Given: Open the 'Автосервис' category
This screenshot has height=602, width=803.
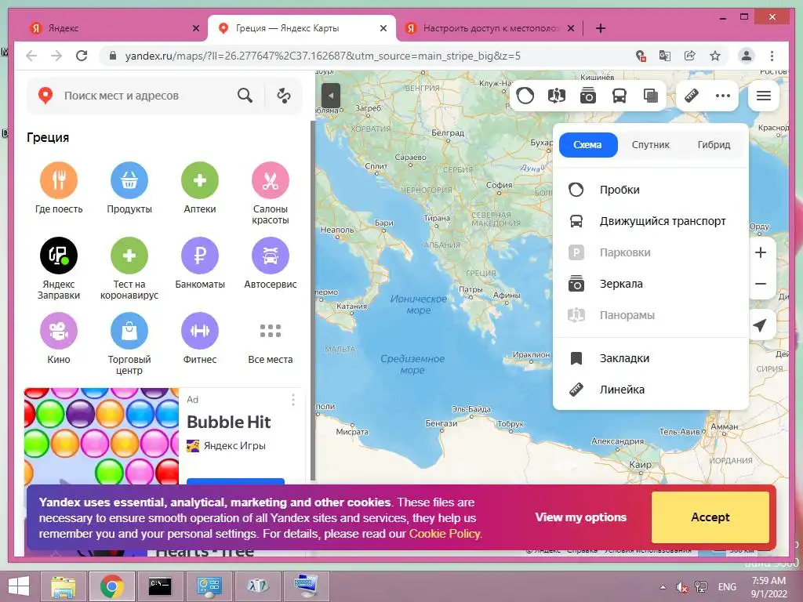Looking at the screenshot, I should (271, 263).
